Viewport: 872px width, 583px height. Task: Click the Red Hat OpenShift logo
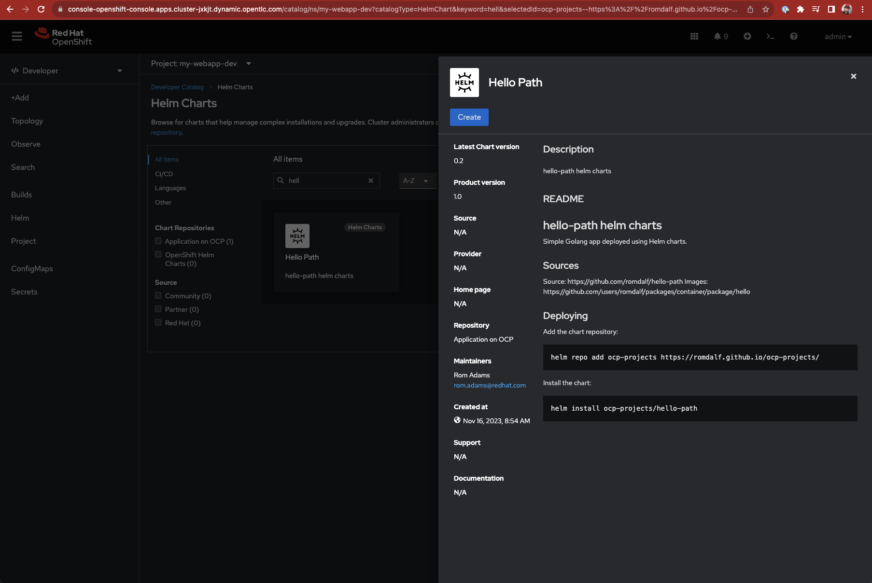tap(63, 36)
